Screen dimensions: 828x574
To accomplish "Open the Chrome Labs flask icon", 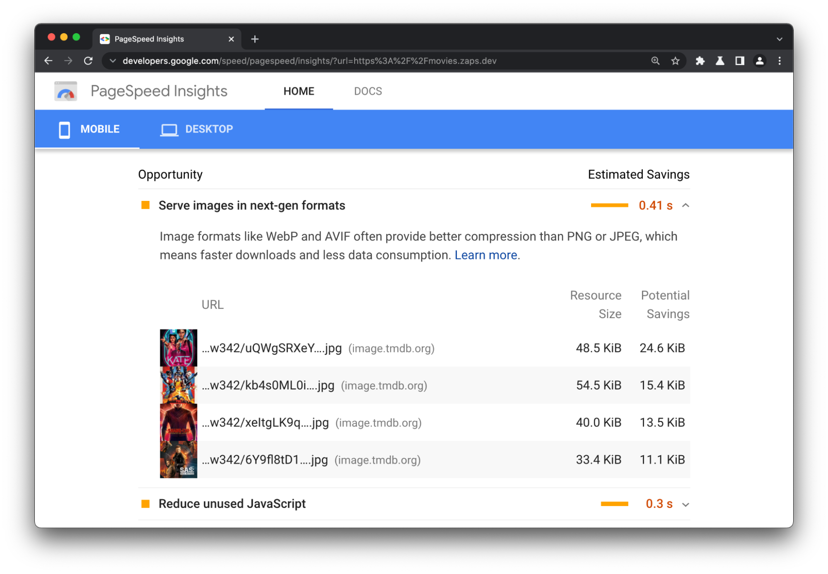I will pyautogui.click(x=720, y=60).
